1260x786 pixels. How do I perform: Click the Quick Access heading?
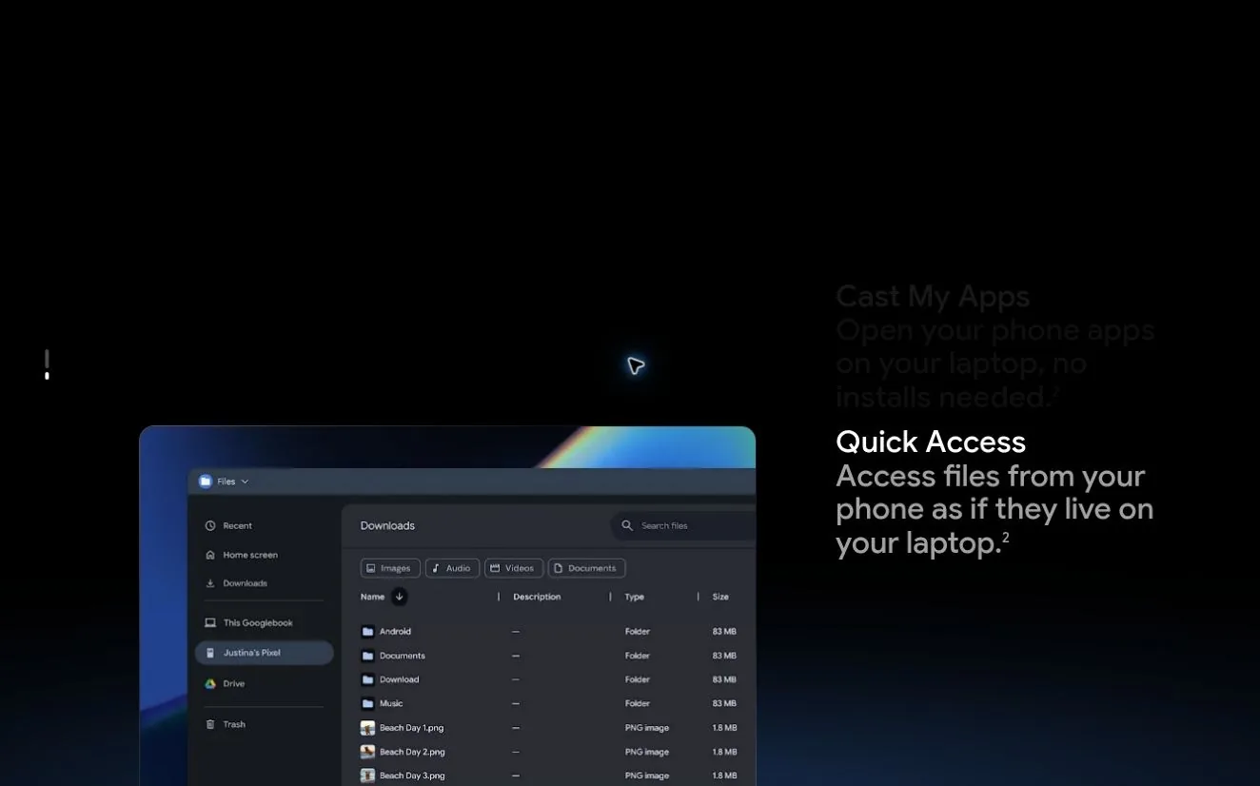(x=931, y=442)
